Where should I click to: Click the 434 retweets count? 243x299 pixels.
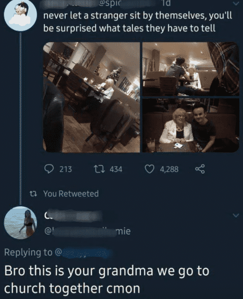[116, 169]
